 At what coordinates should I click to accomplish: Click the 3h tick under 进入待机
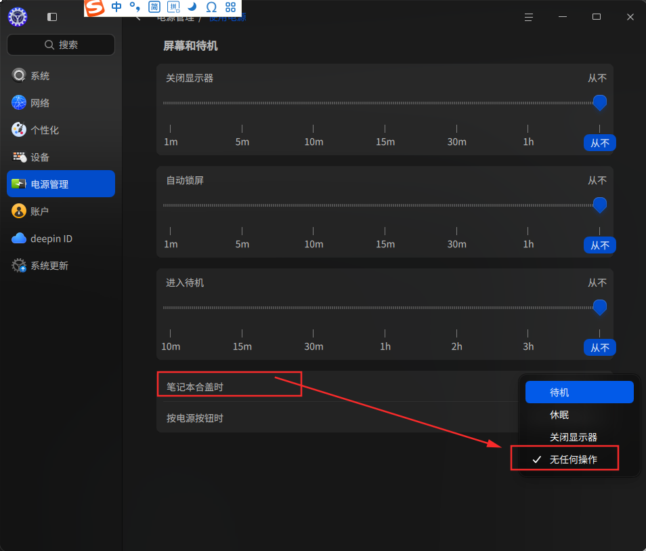(528, 341)
